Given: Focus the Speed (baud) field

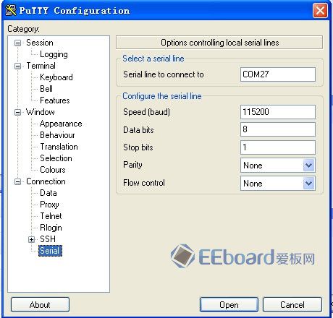Looking at the screenshot, I should tap(278, 112).
